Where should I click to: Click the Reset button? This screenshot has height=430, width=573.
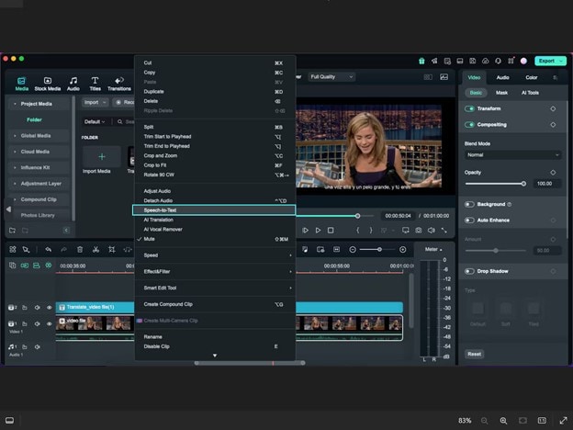(475, 354)
